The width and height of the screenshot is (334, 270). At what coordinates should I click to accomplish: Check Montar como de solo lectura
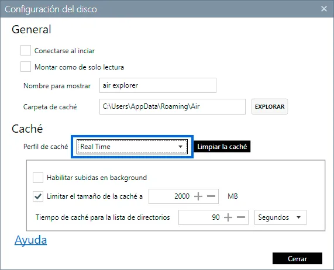(x=26, y=67)
